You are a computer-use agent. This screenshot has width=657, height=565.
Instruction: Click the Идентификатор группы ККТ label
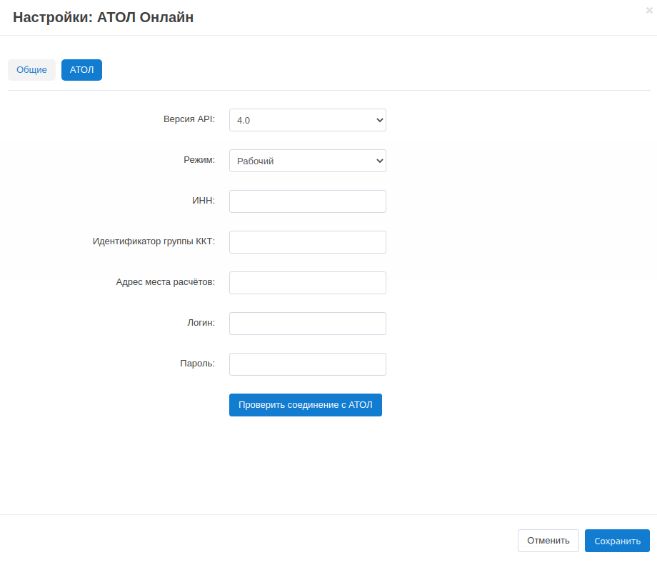pos(154,241)
